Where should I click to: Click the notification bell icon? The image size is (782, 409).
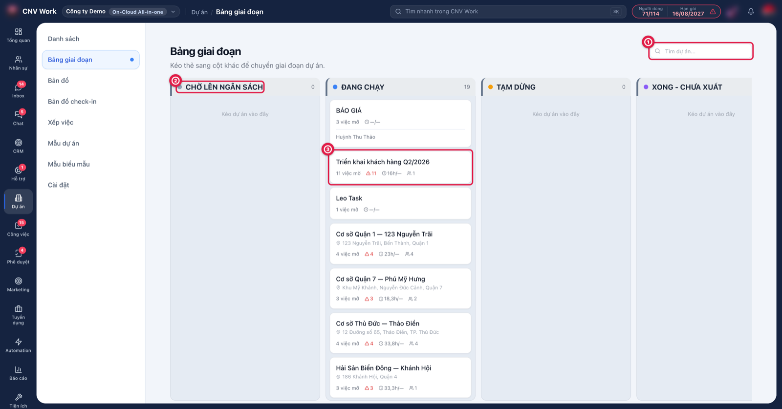click(751, 11)
